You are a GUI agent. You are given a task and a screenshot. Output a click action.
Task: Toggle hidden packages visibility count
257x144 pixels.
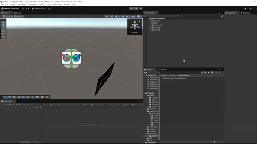(x=221, y=73)
